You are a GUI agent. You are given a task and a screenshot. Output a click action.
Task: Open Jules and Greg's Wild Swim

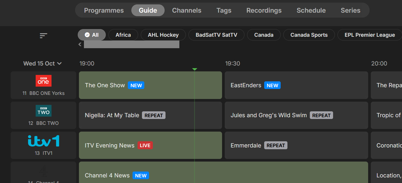(296, 115)
